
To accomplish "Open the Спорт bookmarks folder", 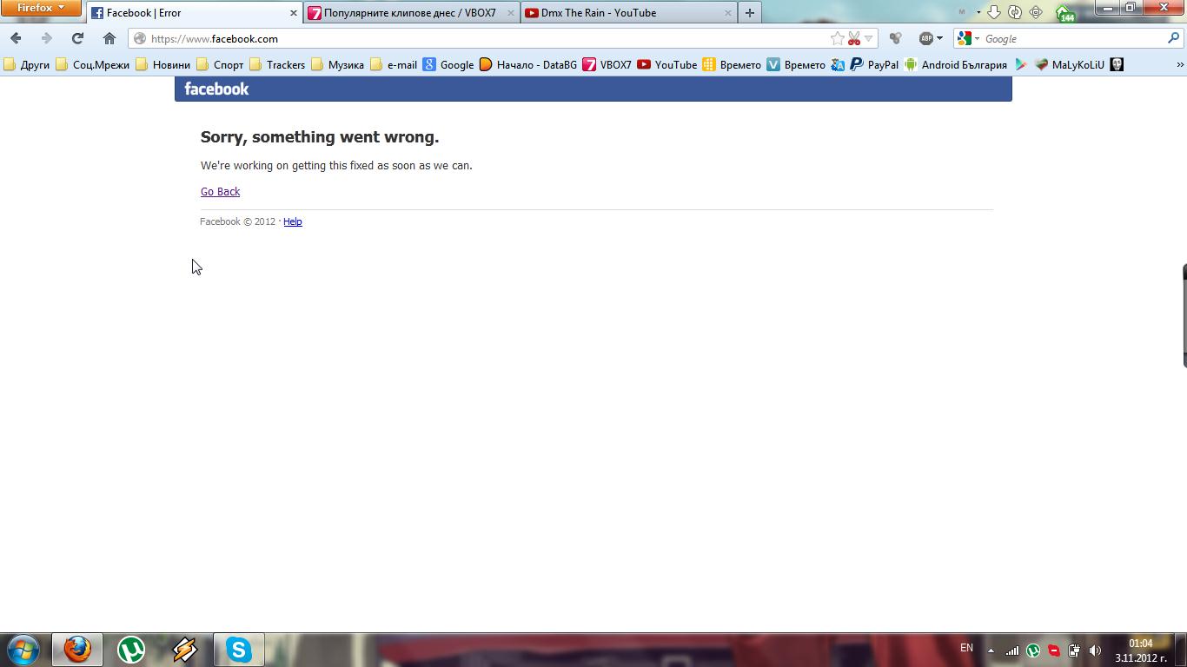I will click(x=220, y=64).
